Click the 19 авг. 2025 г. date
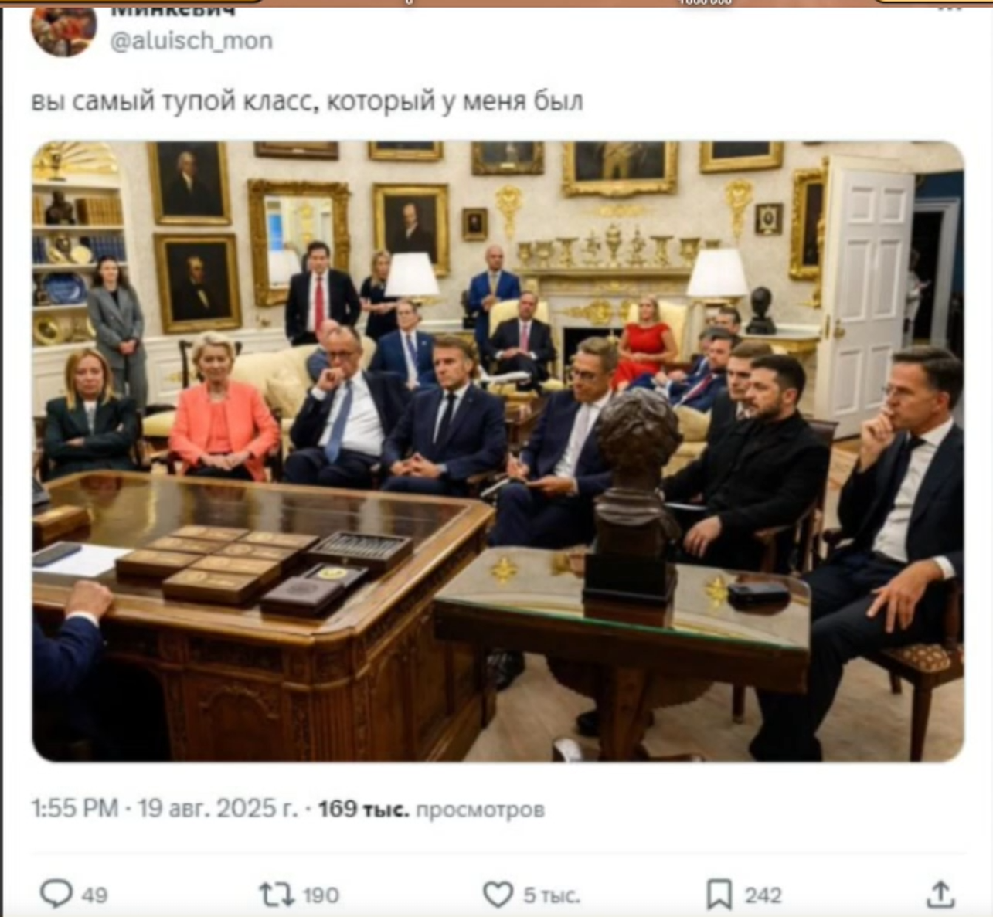Viewport: 993px width, 917px height. [217, 808]
